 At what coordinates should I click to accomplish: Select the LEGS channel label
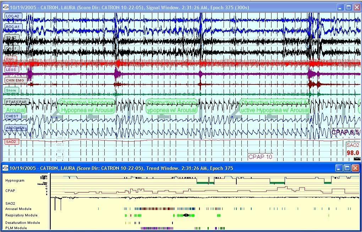coord(11,70)
